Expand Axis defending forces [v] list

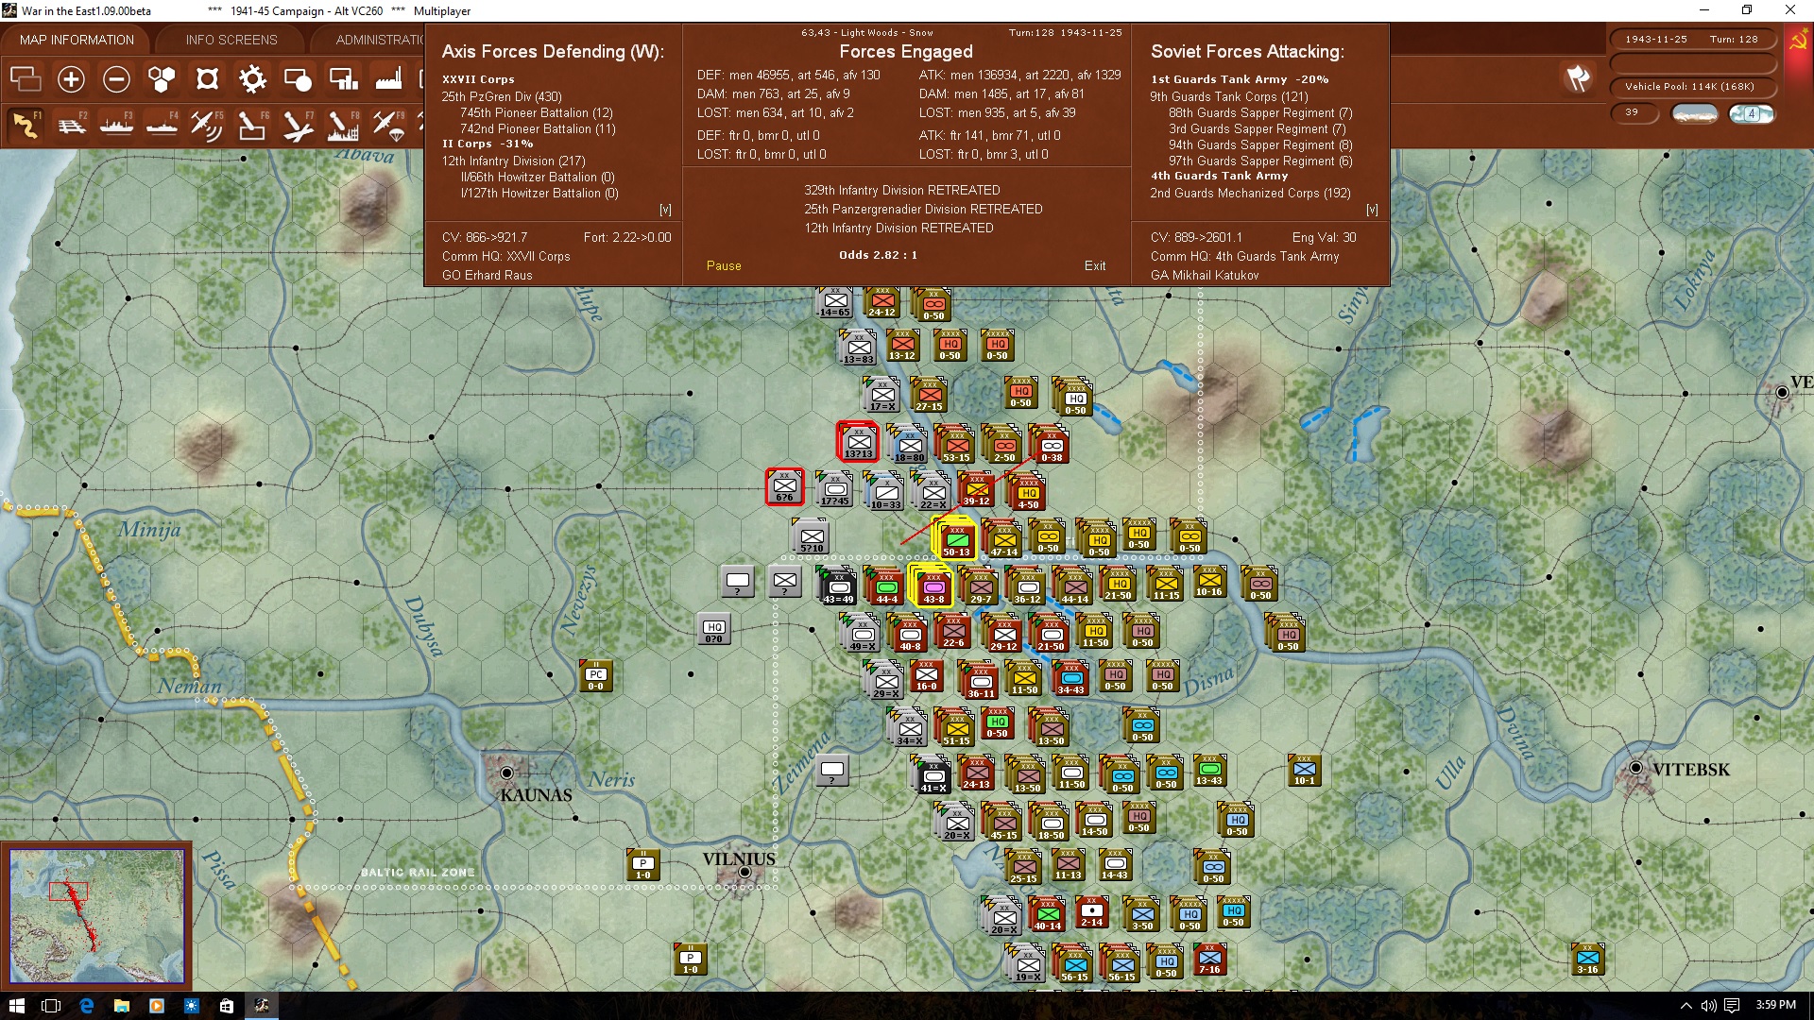pos(665,210)
